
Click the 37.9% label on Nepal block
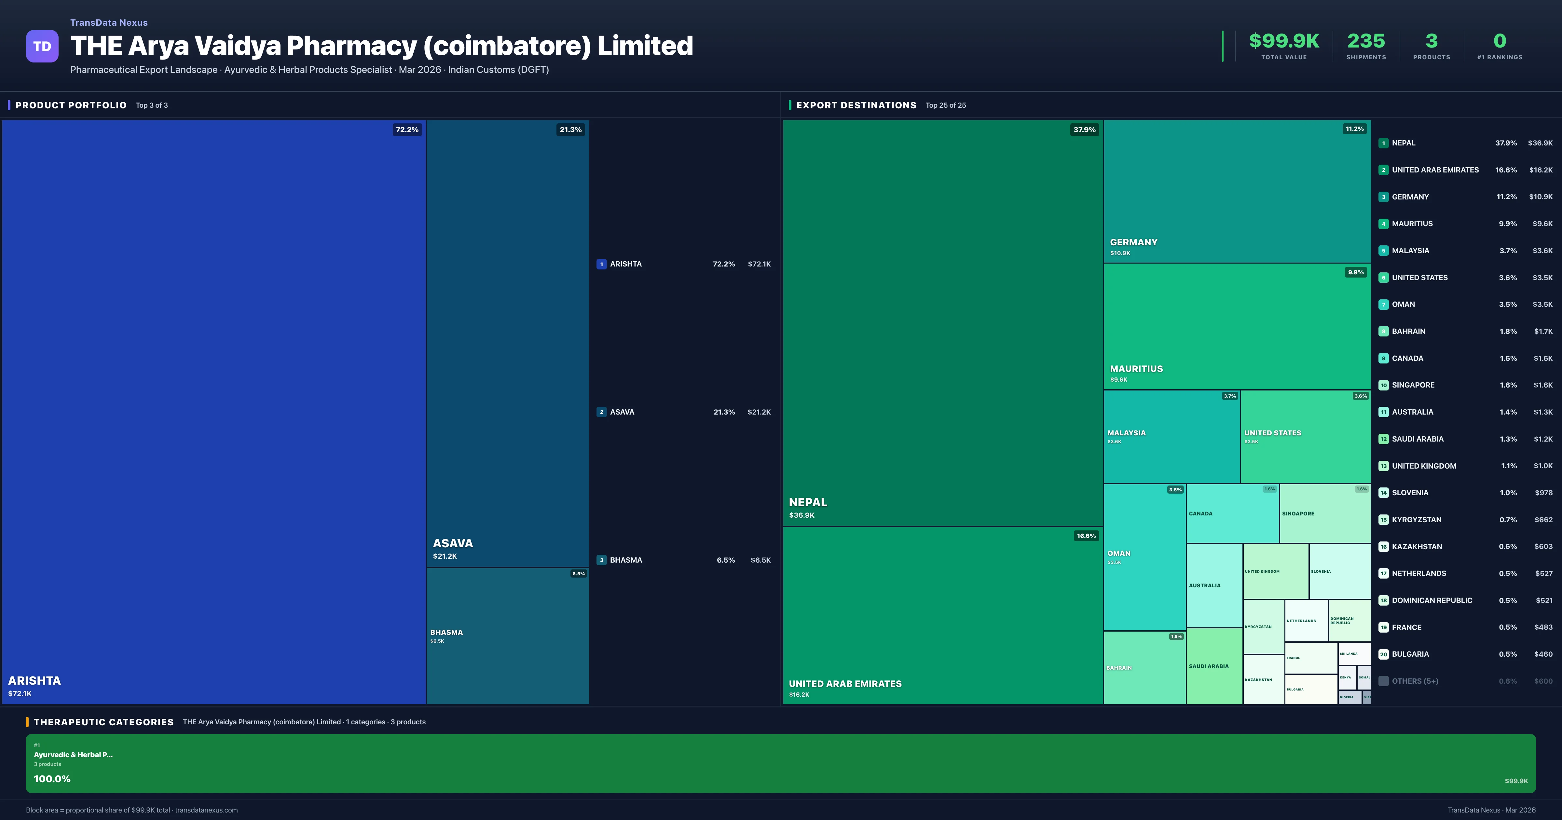[1084, 130]
